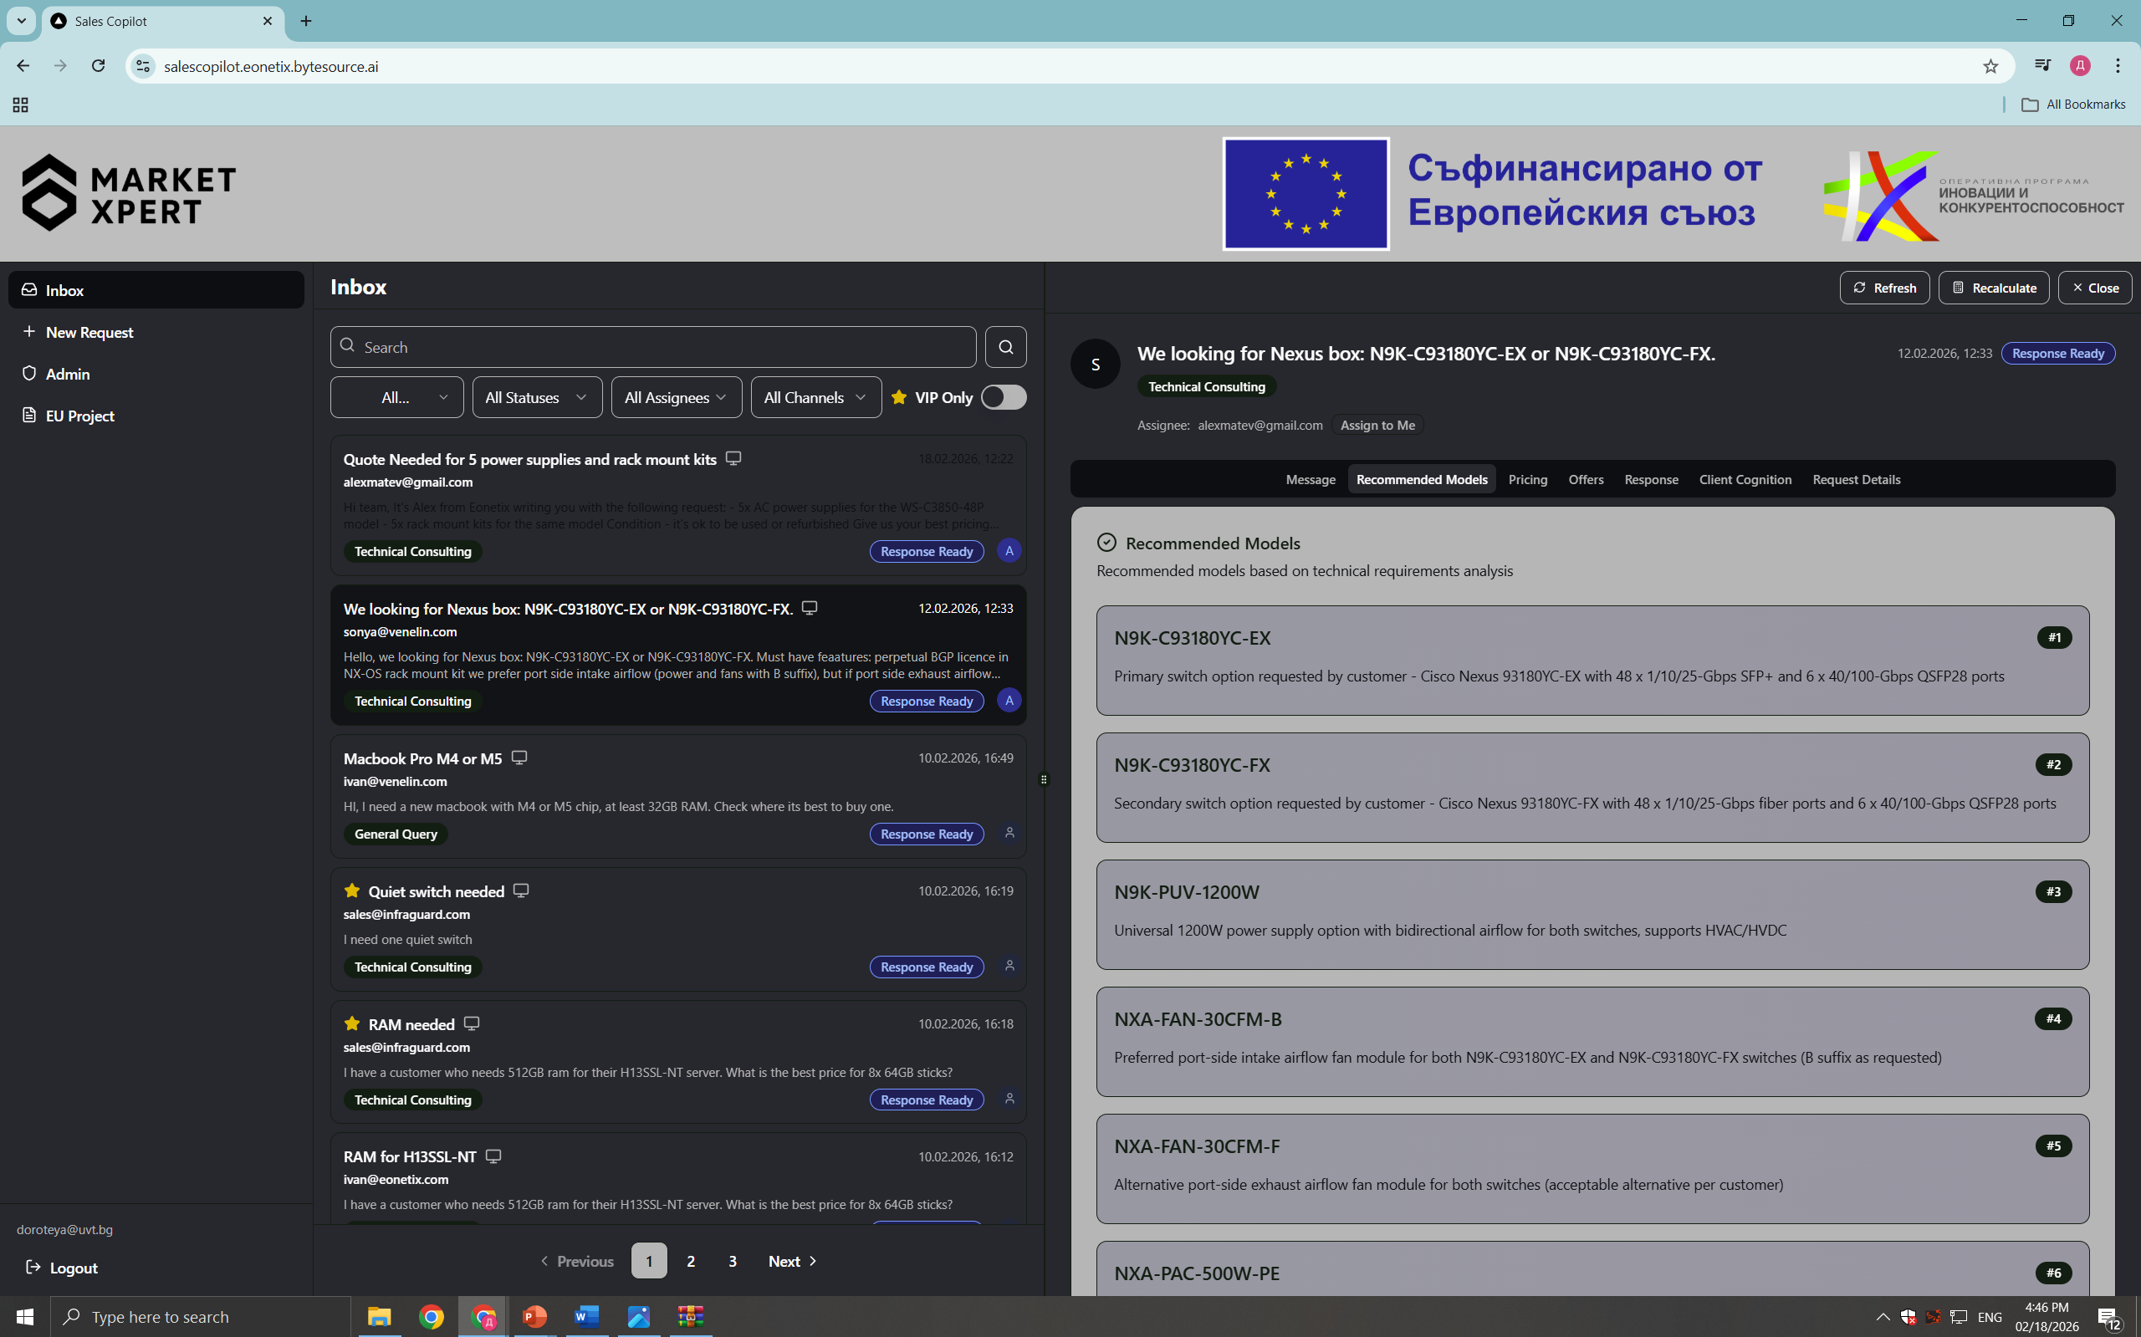The width and height of the screenshot is (2141, 1337).
Task: Click unassigned person icon on Macbook Pro message
Action: coord(1009,833)
